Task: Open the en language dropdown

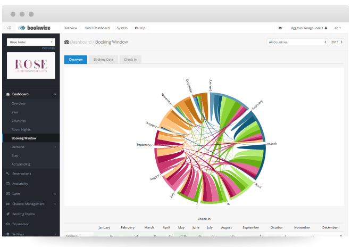Action: 338,28
